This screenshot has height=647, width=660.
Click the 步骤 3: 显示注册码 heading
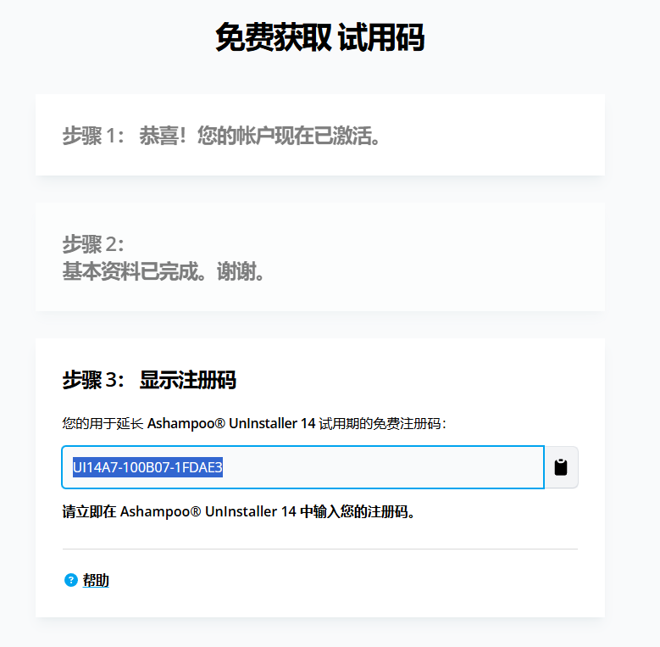point(149,380)
